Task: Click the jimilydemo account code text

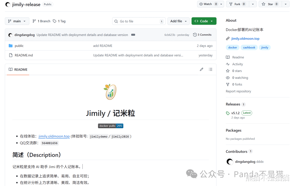Action: coord(99,136)
